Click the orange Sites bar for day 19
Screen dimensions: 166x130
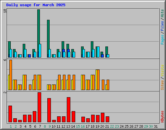pyautogui.click(x=98, y=80)
